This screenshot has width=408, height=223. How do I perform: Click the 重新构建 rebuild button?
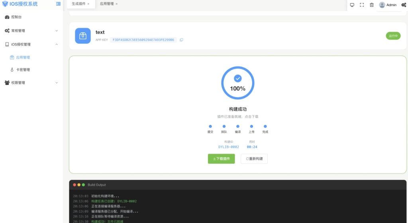click(x=254, y=159)
